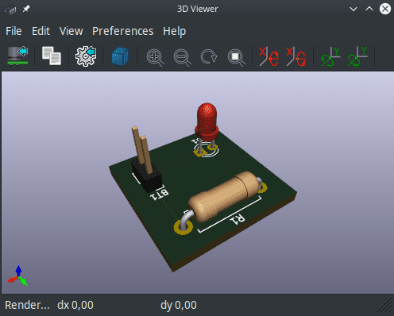Maximize the 3D Viewer window
This screenshot has height=316, width=394.
coord(369,9)
